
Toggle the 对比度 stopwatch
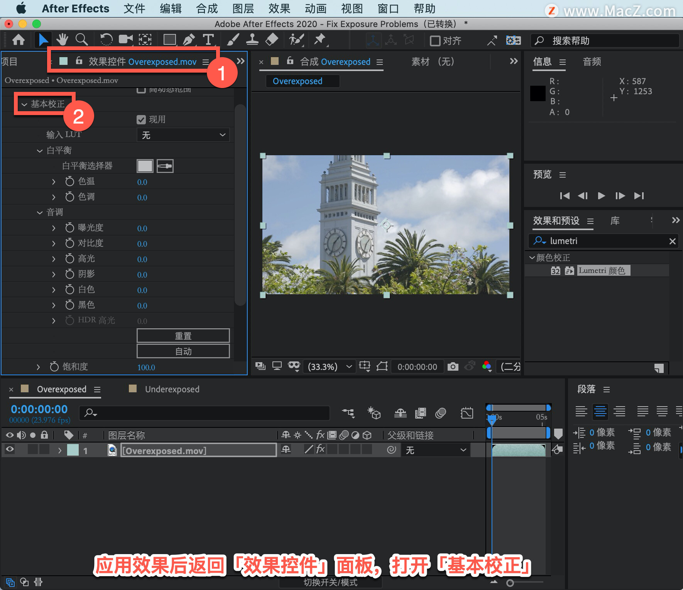69,243
